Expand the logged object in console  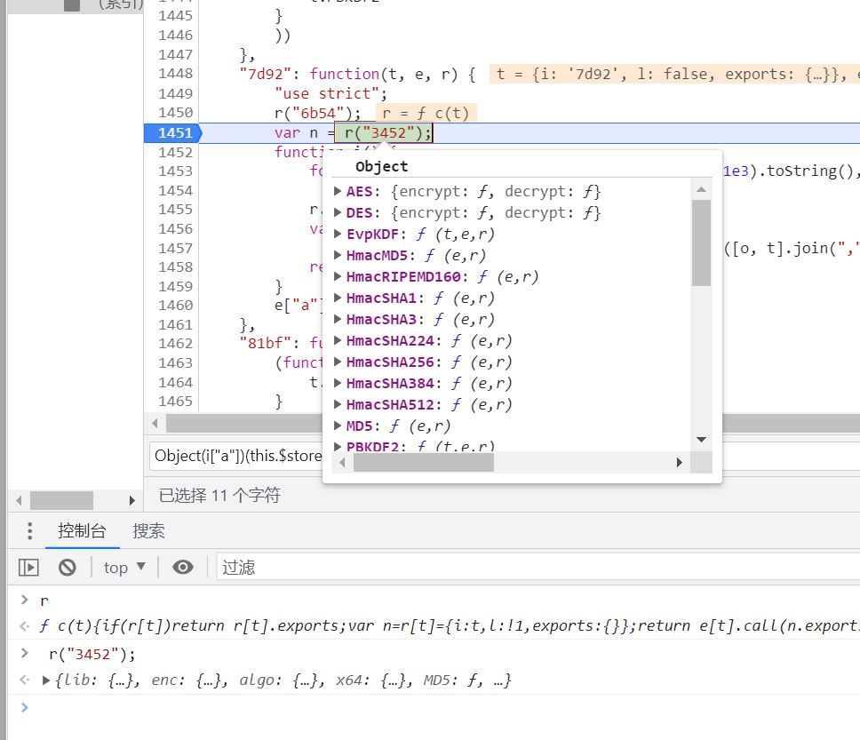tap(46, 680)
